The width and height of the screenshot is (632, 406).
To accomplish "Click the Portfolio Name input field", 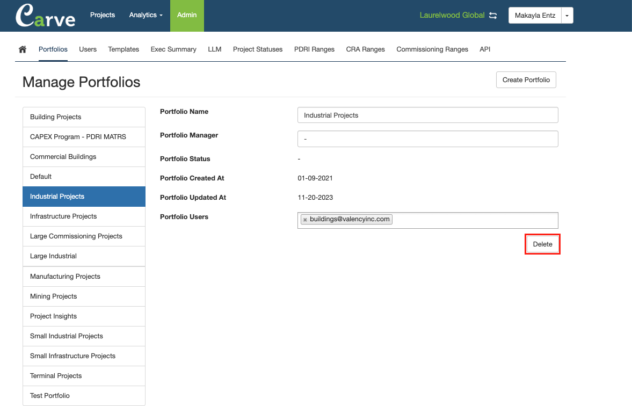I will 427,115.
